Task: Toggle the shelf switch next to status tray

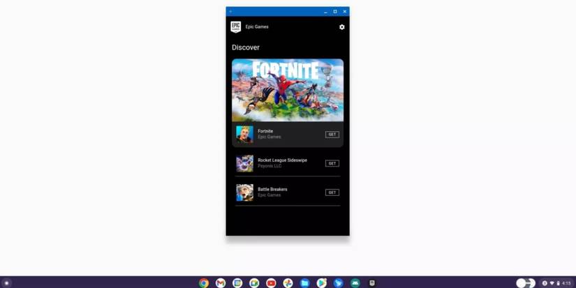Action: click(x=526, y=283)
